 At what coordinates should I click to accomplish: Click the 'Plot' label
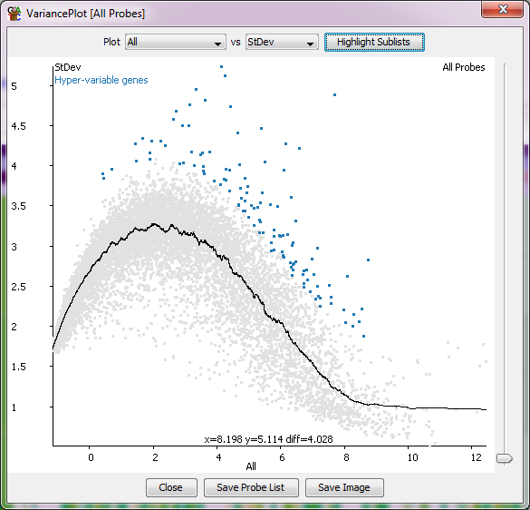click(111, 42)
